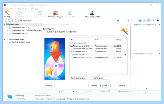Sort by the Тип column header

tap(96, 40)
